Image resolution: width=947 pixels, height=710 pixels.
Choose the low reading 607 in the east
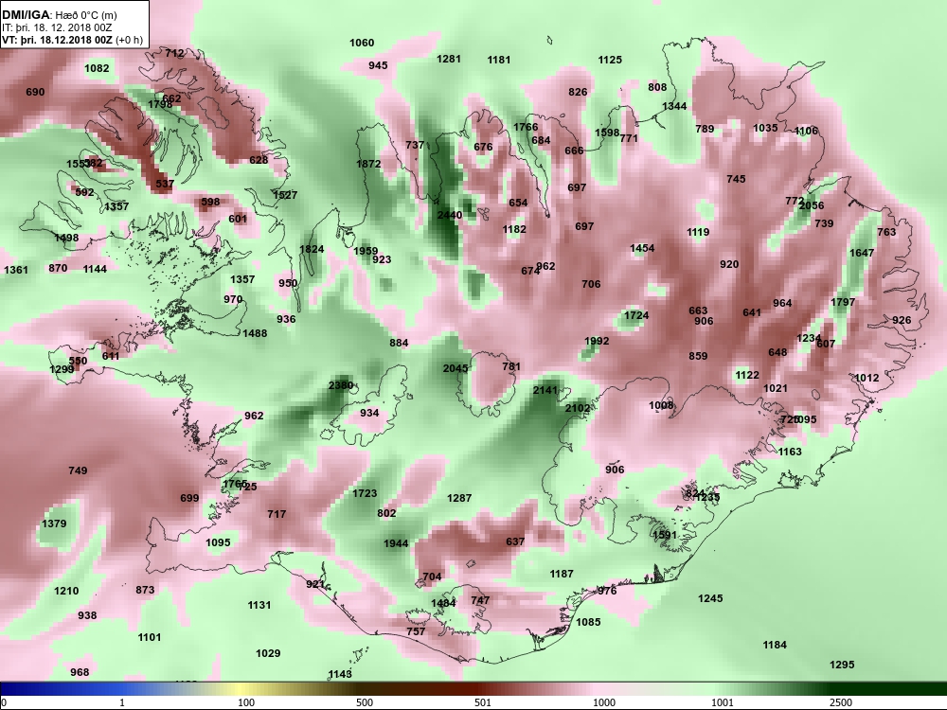[826, 344]
